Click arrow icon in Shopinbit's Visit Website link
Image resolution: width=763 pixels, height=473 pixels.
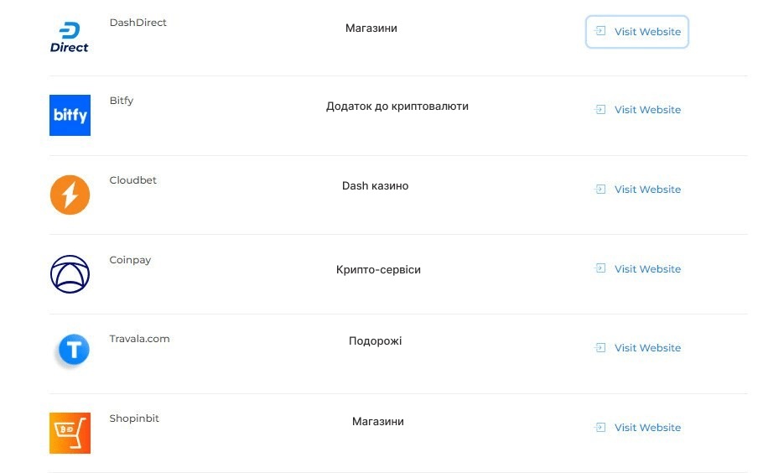[600, 427]
